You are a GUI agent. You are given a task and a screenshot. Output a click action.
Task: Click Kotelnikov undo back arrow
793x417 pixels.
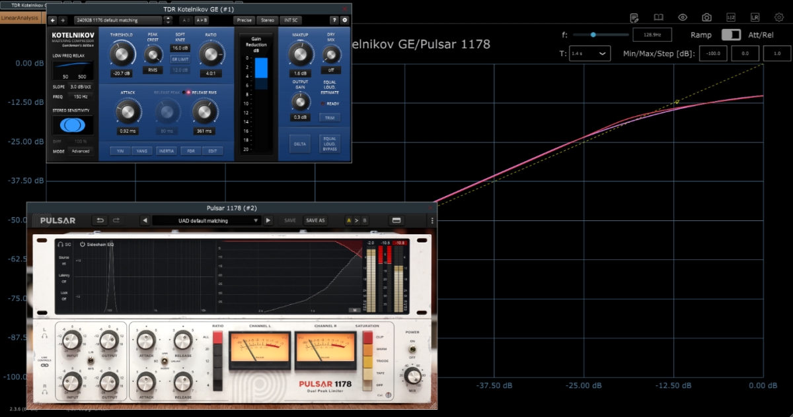pos(54,20)
